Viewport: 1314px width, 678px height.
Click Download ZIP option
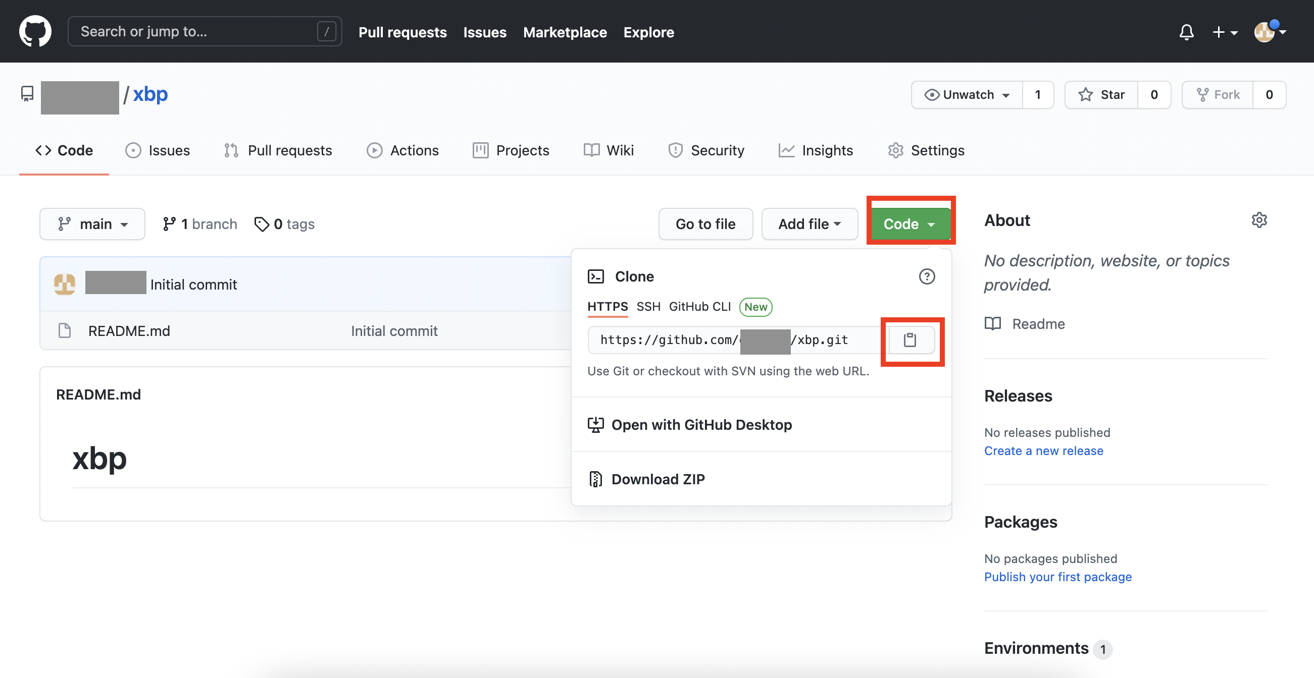coord(658,479)
